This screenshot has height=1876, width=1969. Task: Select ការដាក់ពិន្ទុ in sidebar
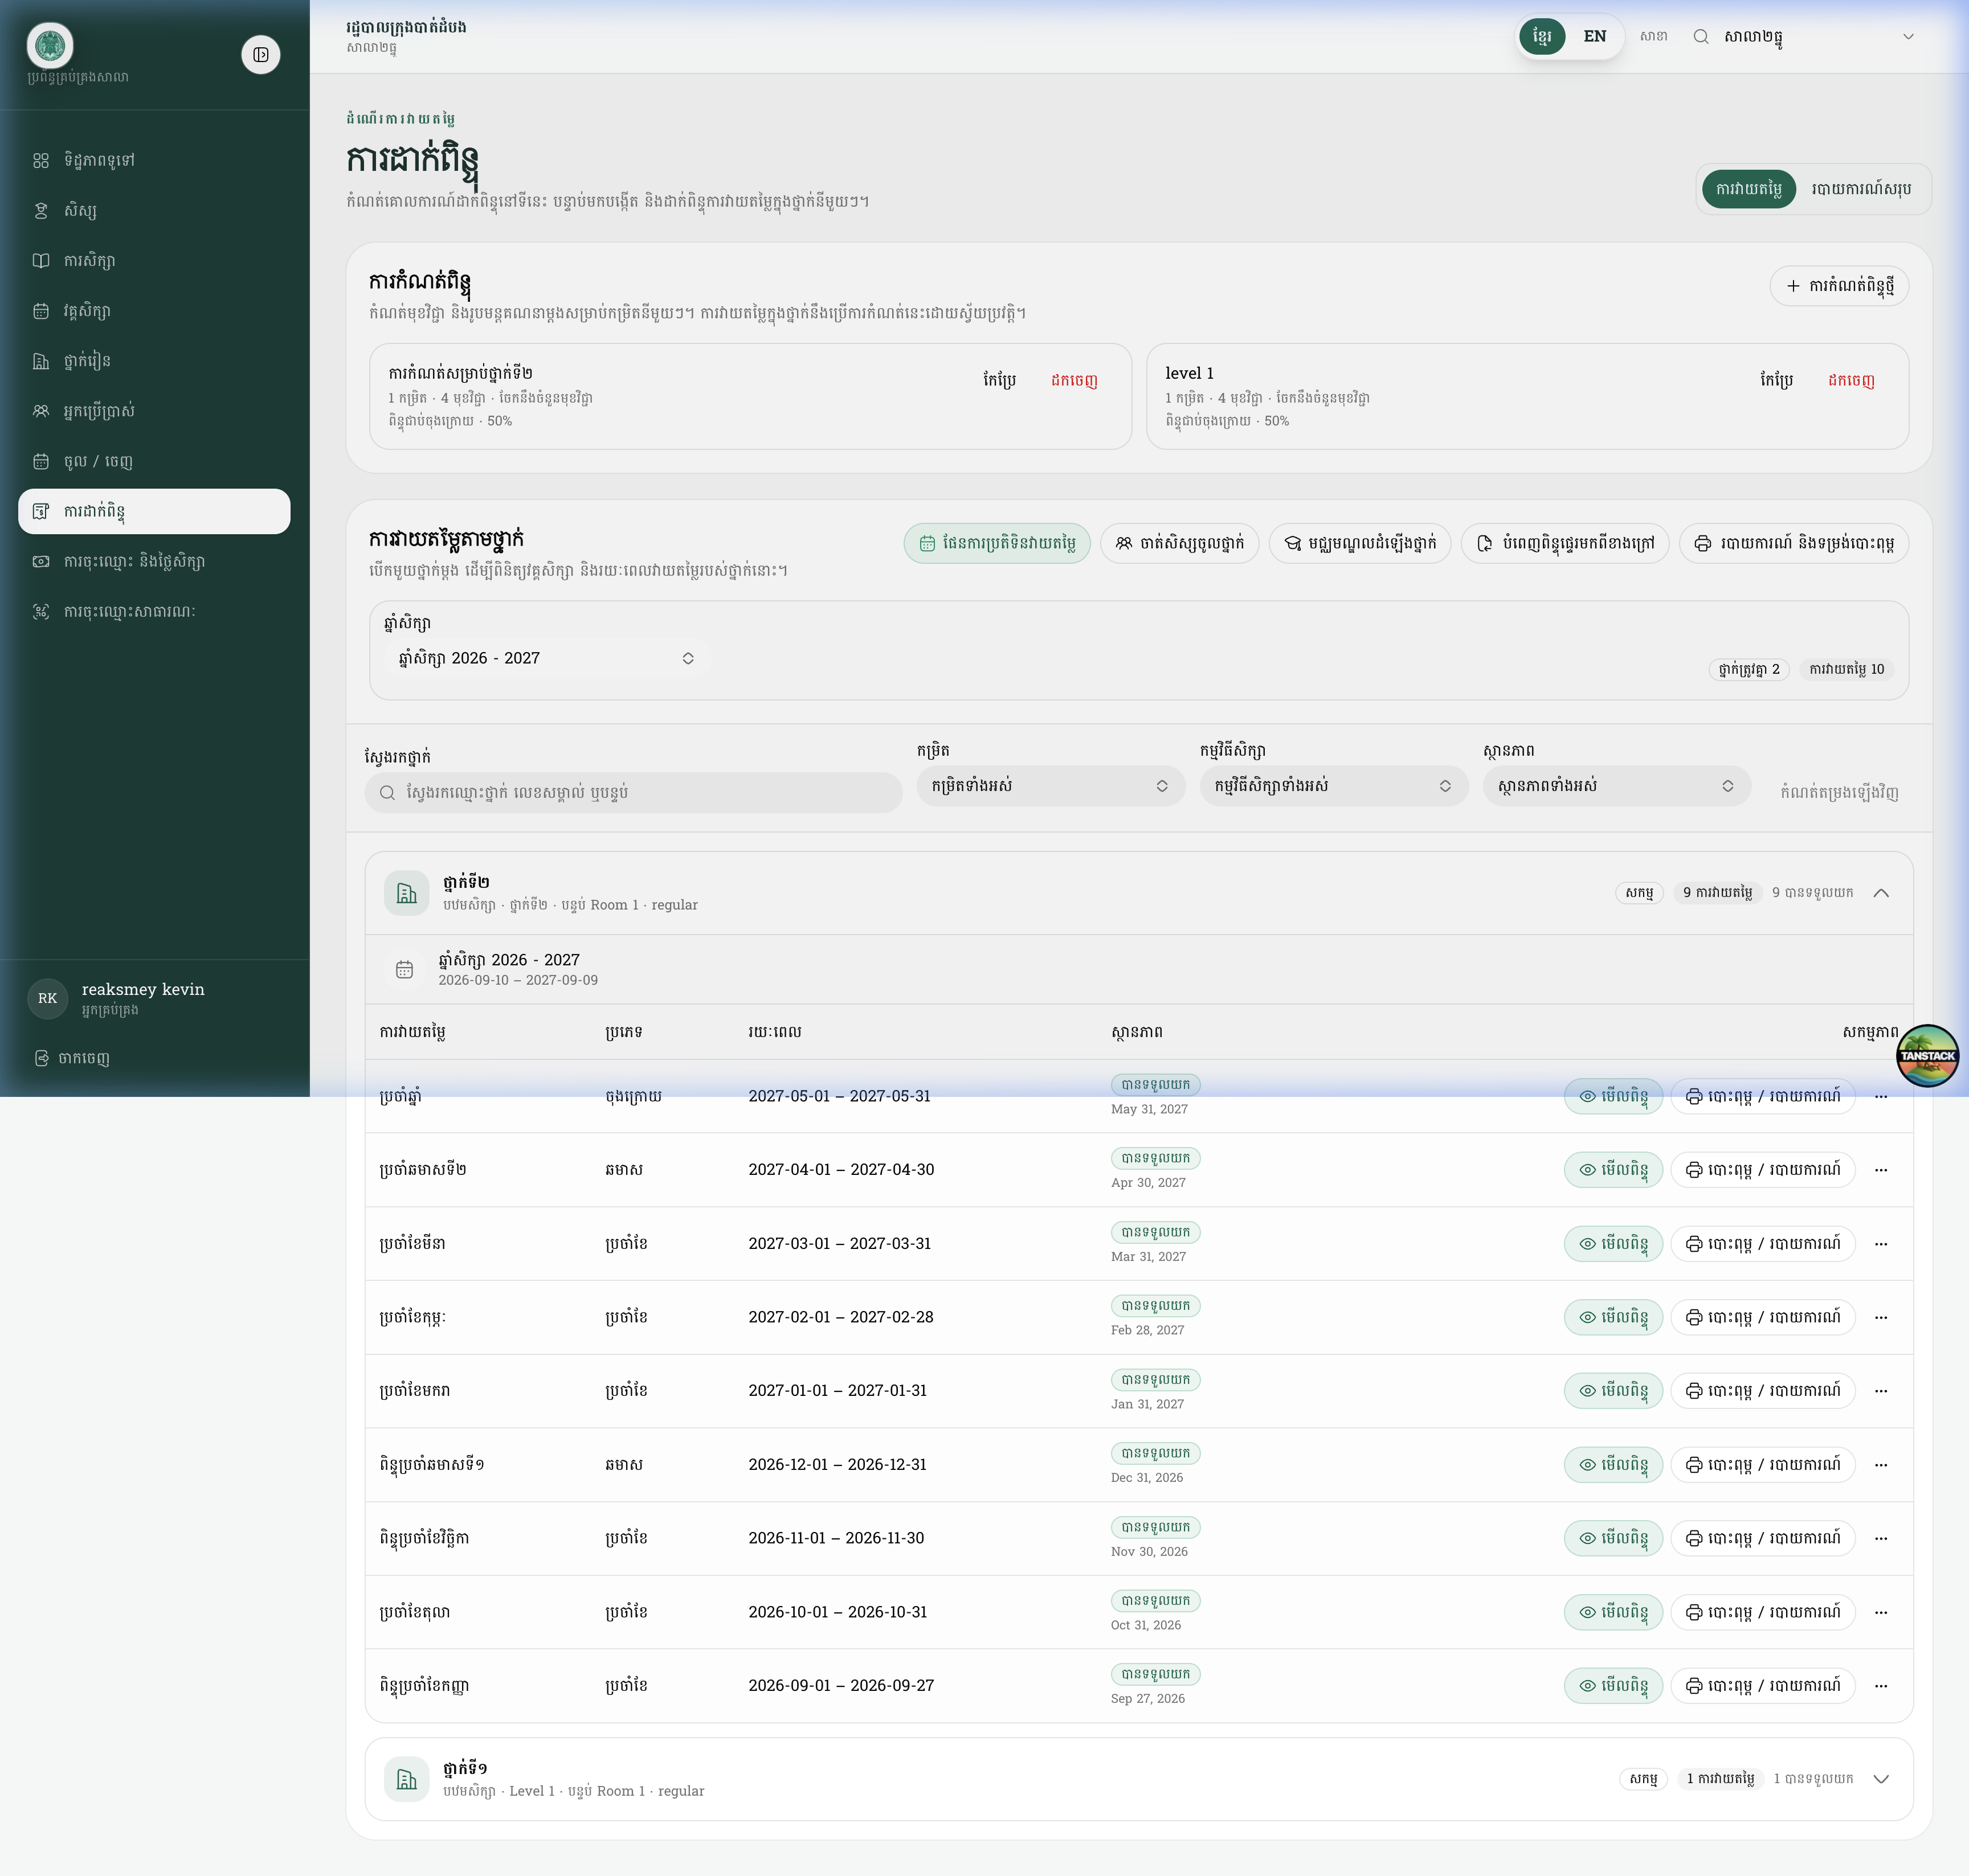pyautogui.click(x=154, y=511)
